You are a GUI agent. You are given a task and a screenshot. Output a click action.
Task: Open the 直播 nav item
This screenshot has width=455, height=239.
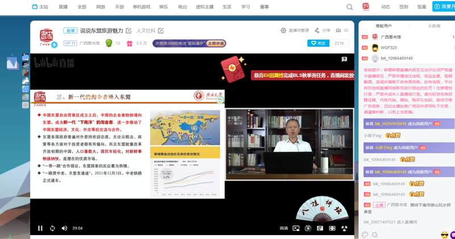[x=63, y=7]
